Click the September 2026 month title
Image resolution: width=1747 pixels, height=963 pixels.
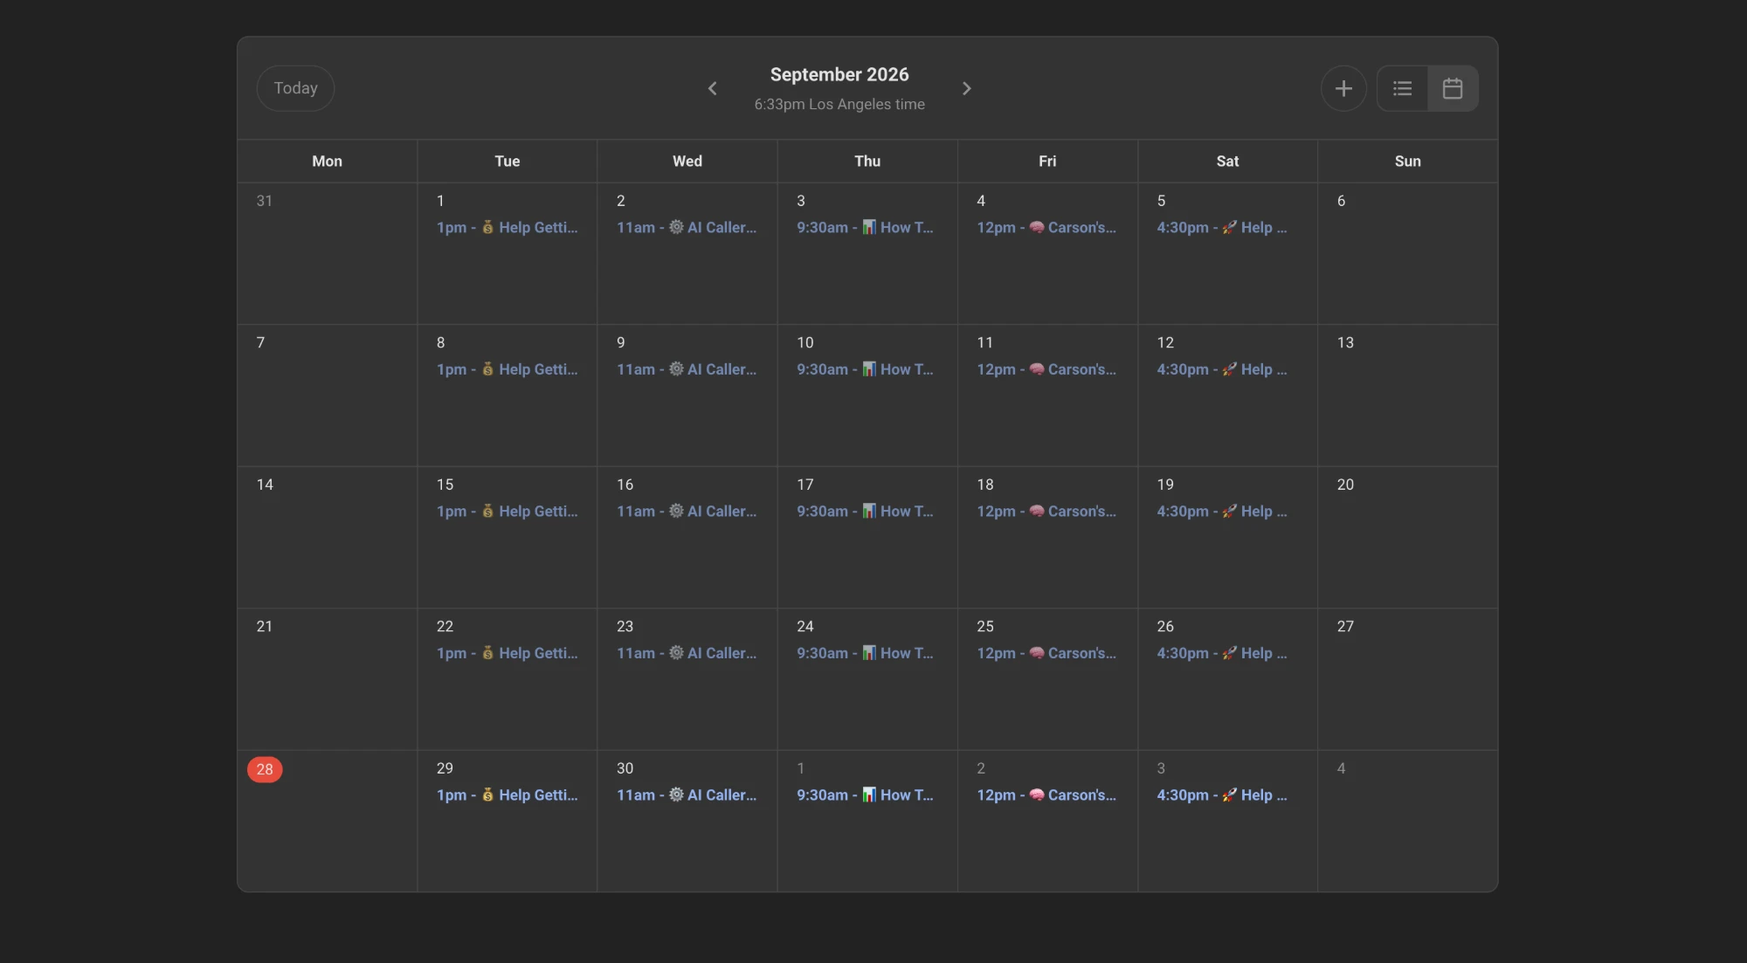[x=839, y=75]
